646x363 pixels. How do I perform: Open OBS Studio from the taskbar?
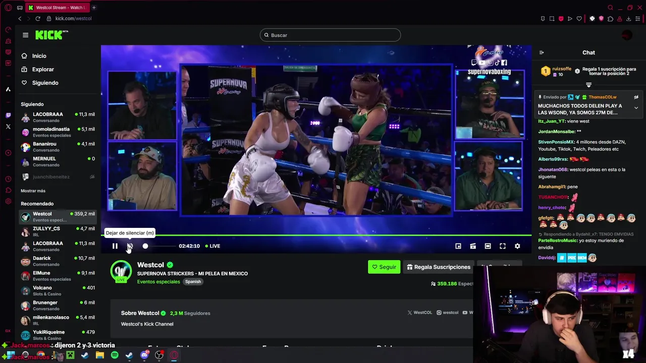[x=159, y=355]
